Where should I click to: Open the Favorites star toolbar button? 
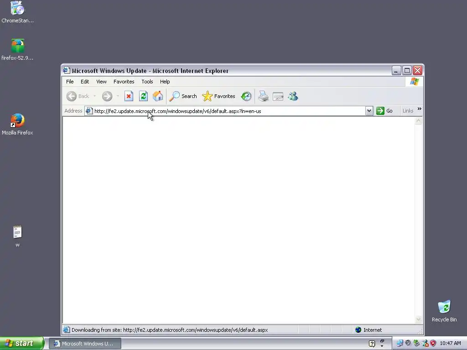click(x=218, y=96)
